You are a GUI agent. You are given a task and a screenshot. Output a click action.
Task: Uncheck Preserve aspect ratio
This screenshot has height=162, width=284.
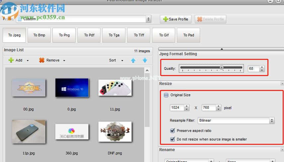(x=173, y=131)
